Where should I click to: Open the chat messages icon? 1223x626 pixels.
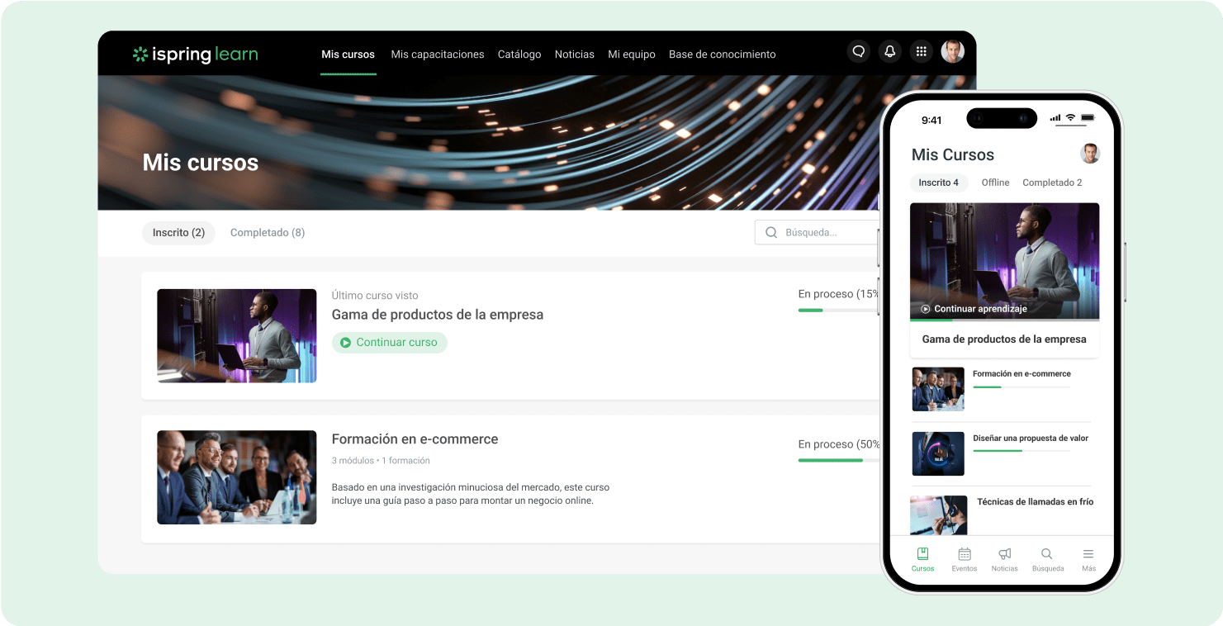858,51
